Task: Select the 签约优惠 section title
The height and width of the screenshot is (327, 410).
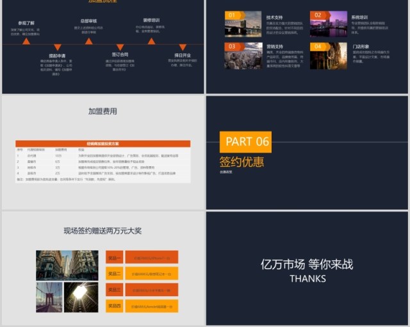Action: 242,162
